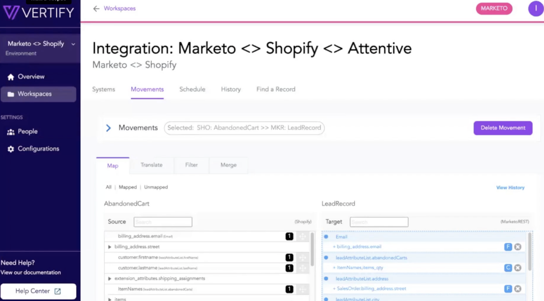Click inside the Source search field
Viewport: 544px width, 301px height.
(x=163, y=222)
